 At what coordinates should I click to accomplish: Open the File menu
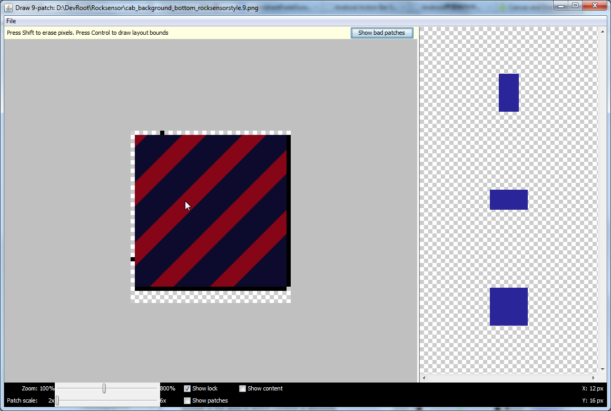[11, 21]
